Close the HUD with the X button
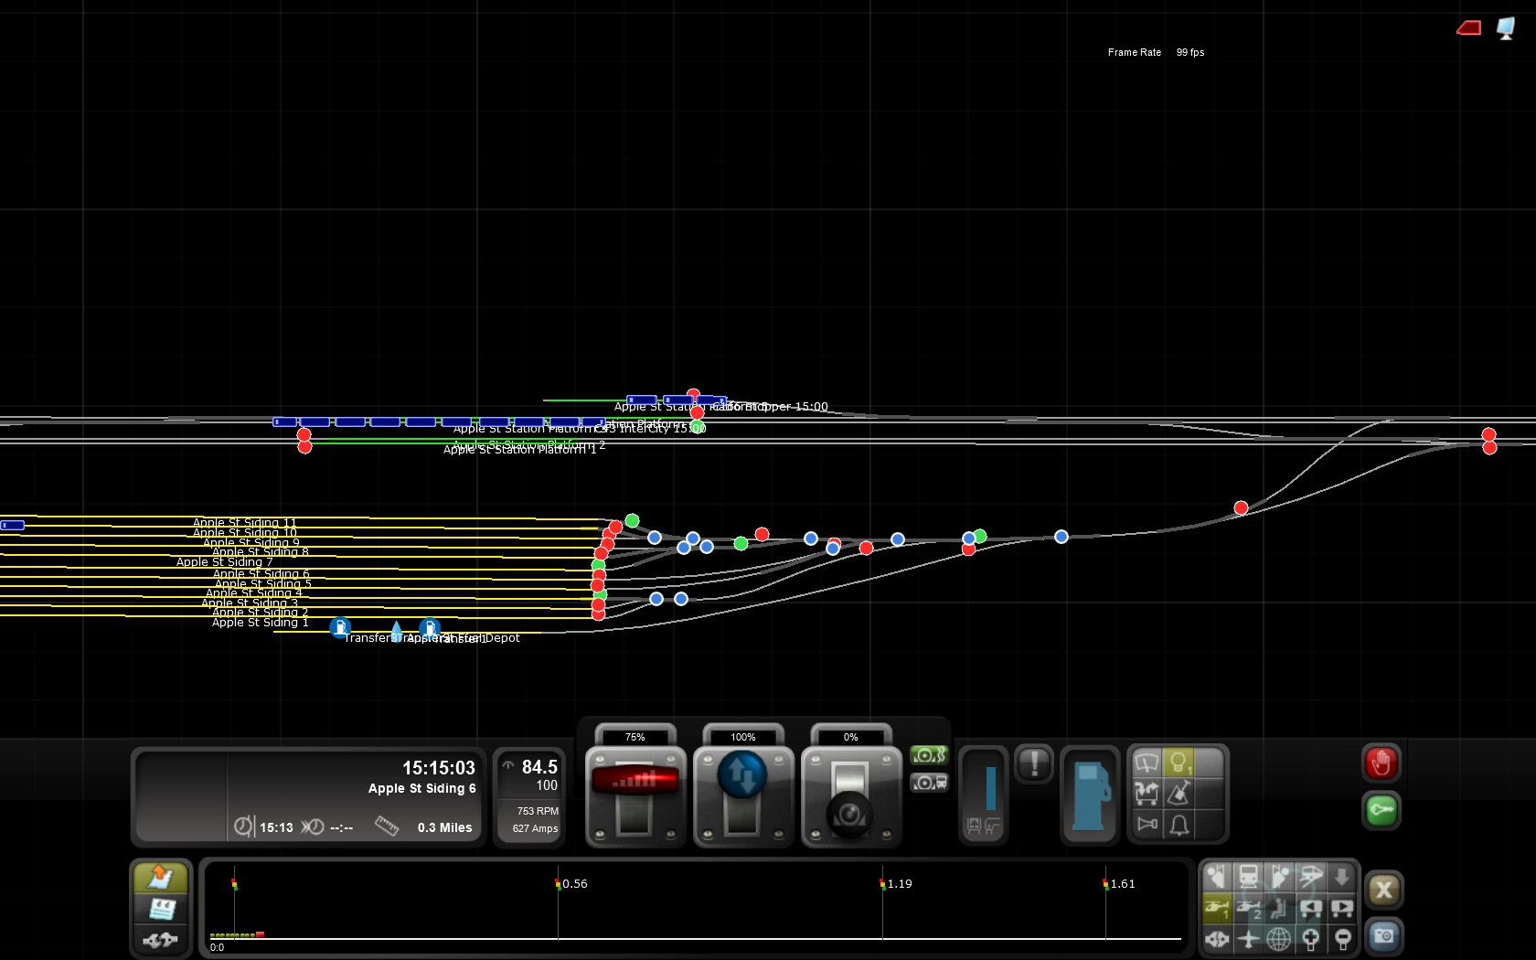Screen dimensions: 1536x960 [x=1383, y=890]
